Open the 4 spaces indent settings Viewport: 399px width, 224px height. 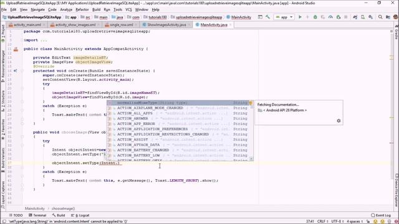click(x=355, y=222)
